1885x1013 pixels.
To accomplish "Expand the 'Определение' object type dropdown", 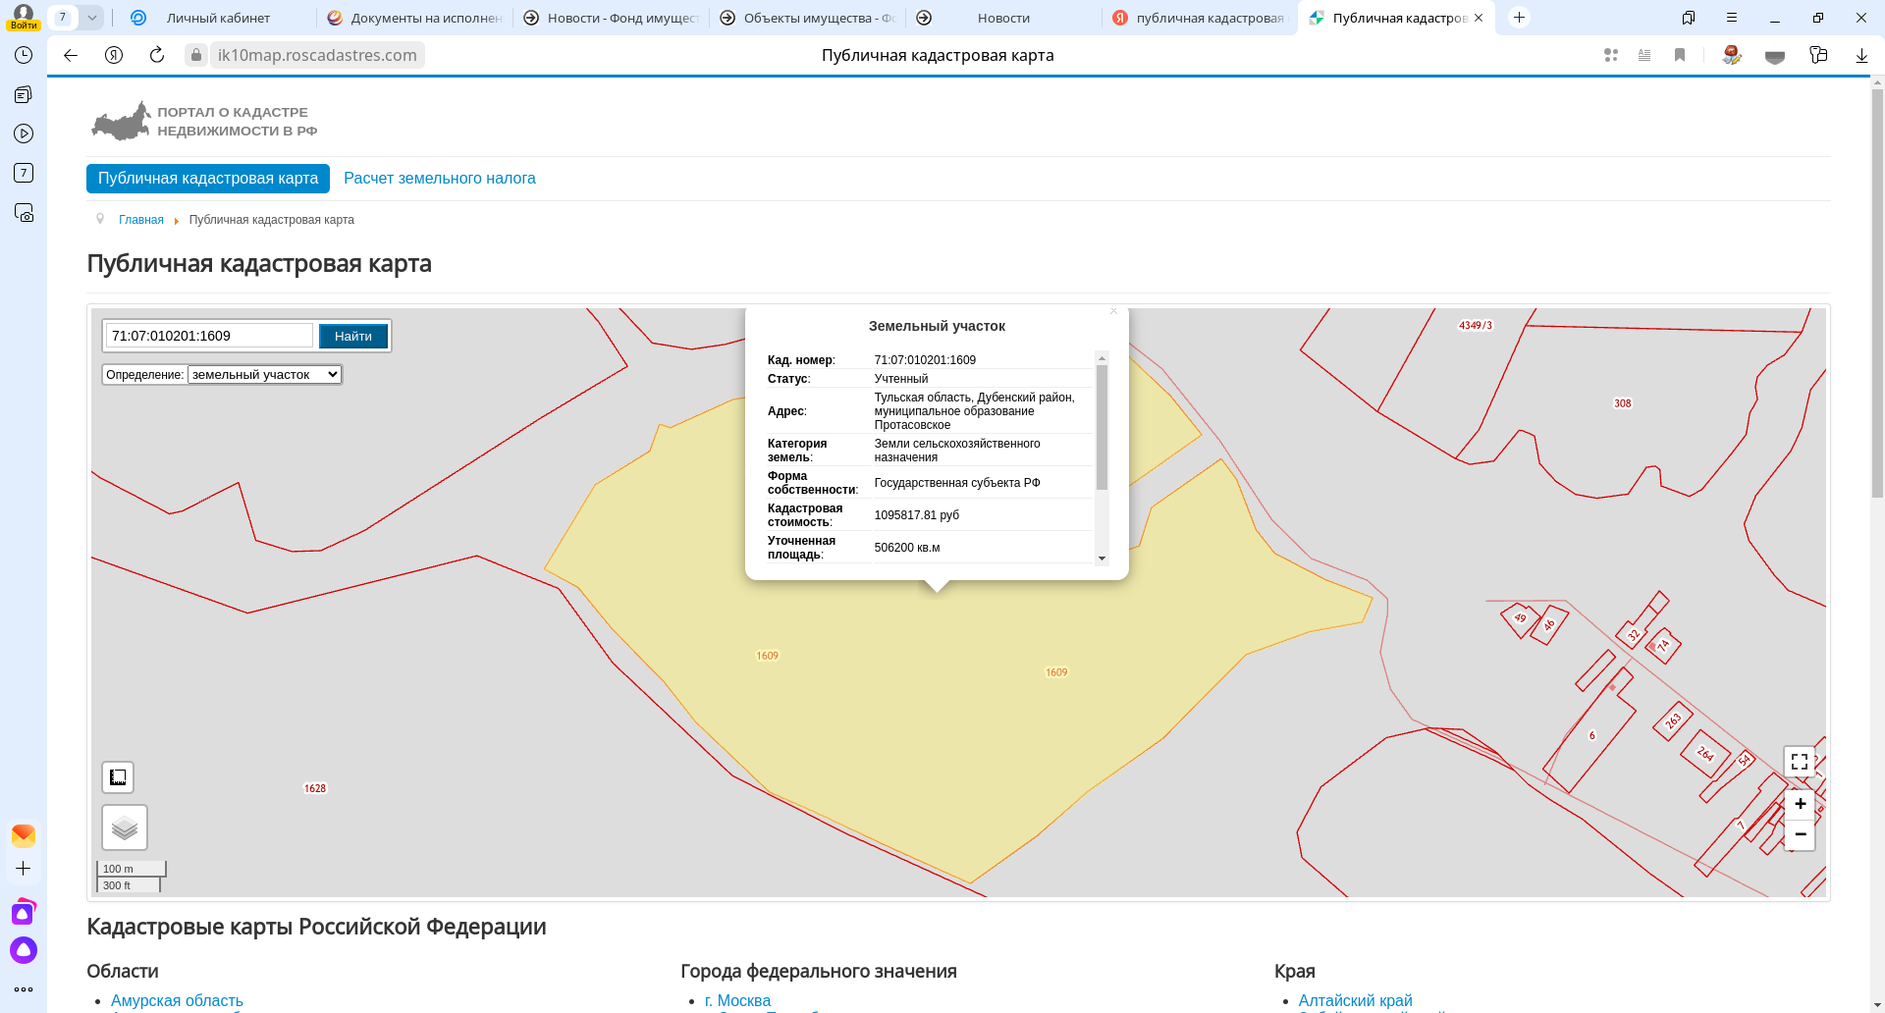I will click(x=264, y=375).
